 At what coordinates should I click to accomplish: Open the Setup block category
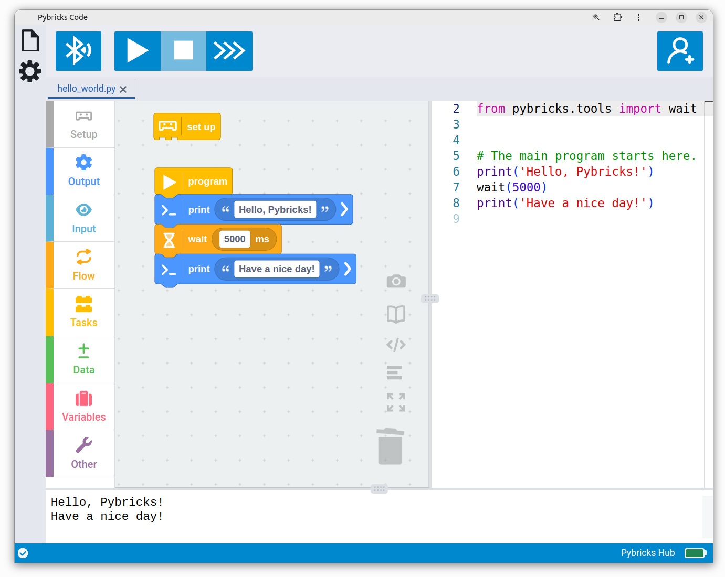point(83,124)
